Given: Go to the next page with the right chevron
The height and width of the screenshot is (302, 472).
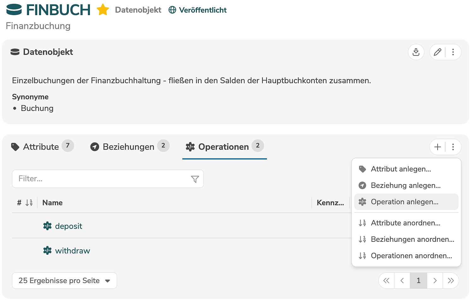Looking at the screenshot, I should click(435, 281).
